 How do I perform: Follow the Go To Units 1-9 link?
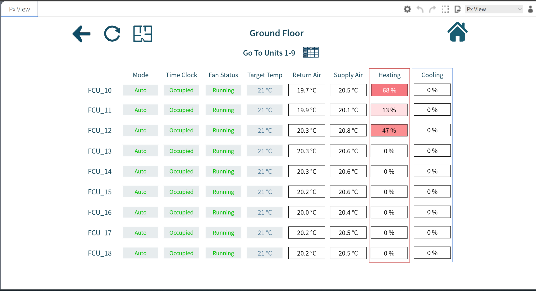click(x=269, y=53)
